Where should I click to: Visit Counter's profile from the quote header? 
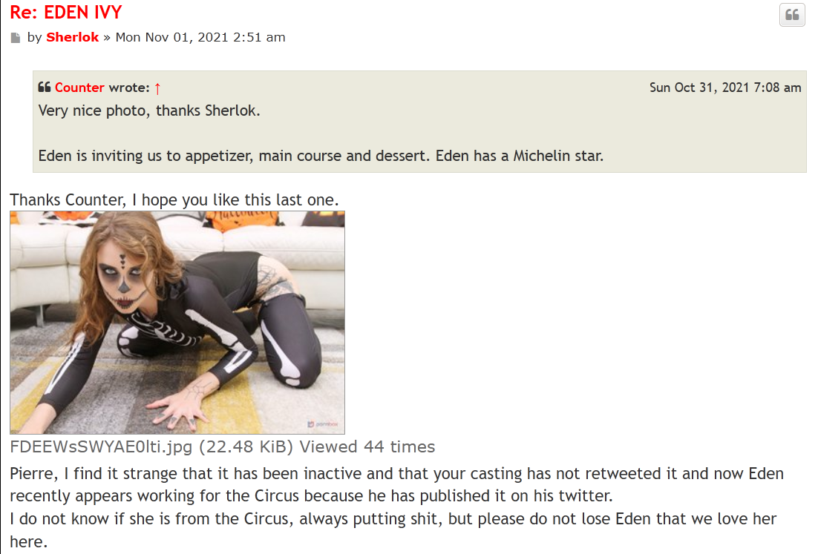tap(79, 88)
